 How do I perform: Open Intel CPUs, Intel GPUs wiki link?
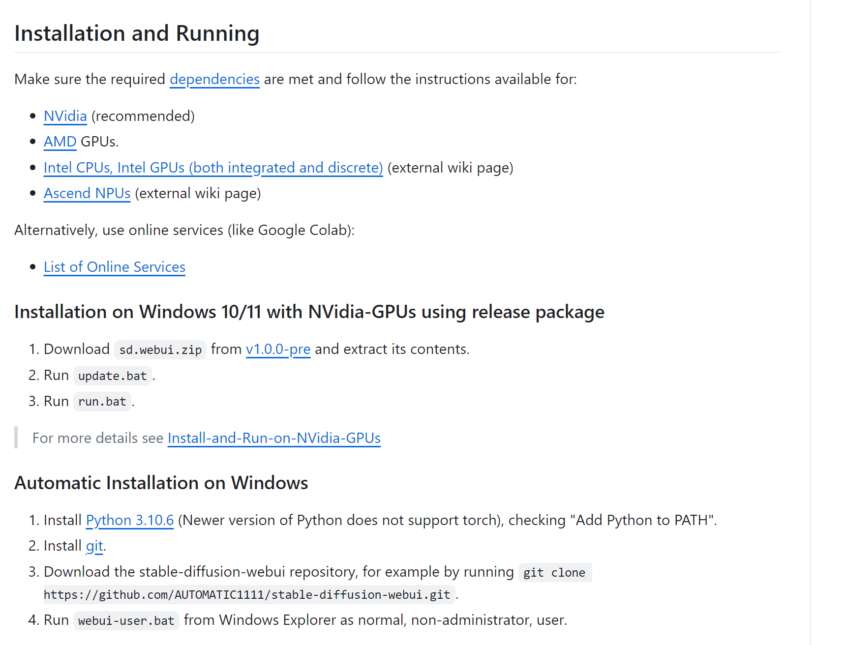[213, 168]
